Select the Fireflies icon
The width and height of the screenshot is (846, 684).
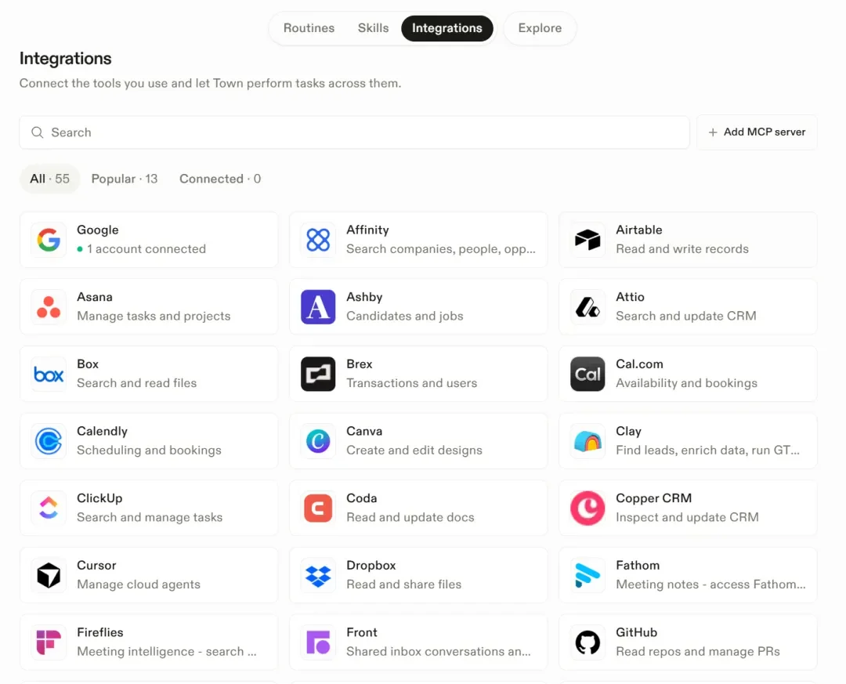click(x=49, y=642)
